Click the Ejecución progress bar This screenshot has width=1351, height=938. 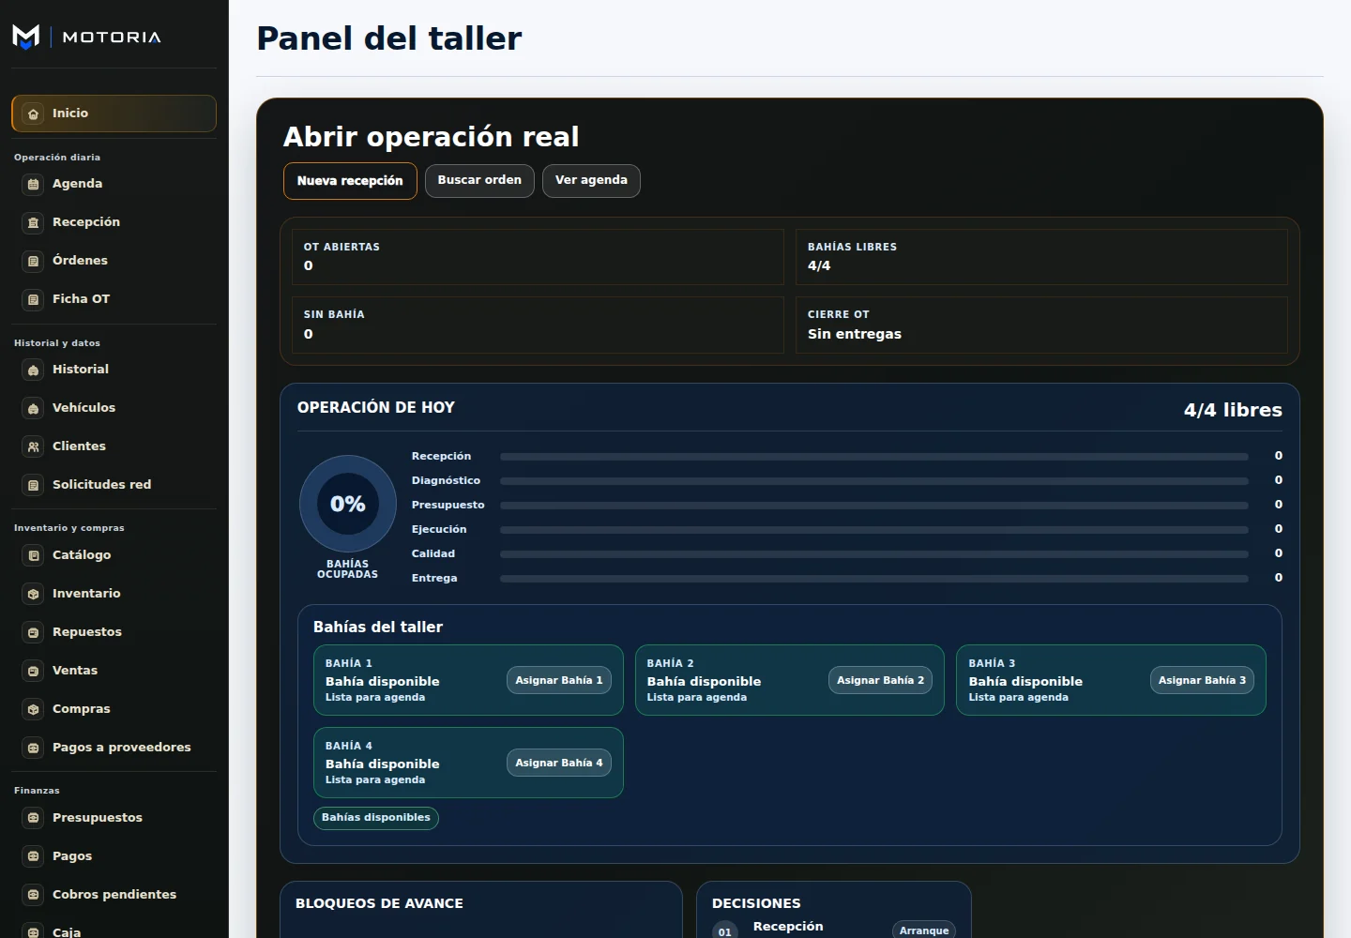click(x=873, y=530)
